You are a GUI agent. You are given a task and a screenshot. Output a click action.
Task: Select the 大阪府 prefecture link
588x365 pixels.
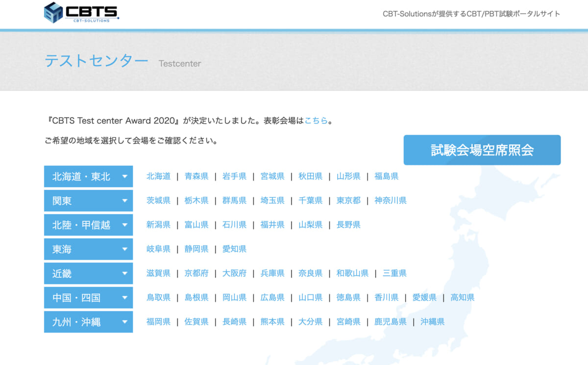point(234,273)
